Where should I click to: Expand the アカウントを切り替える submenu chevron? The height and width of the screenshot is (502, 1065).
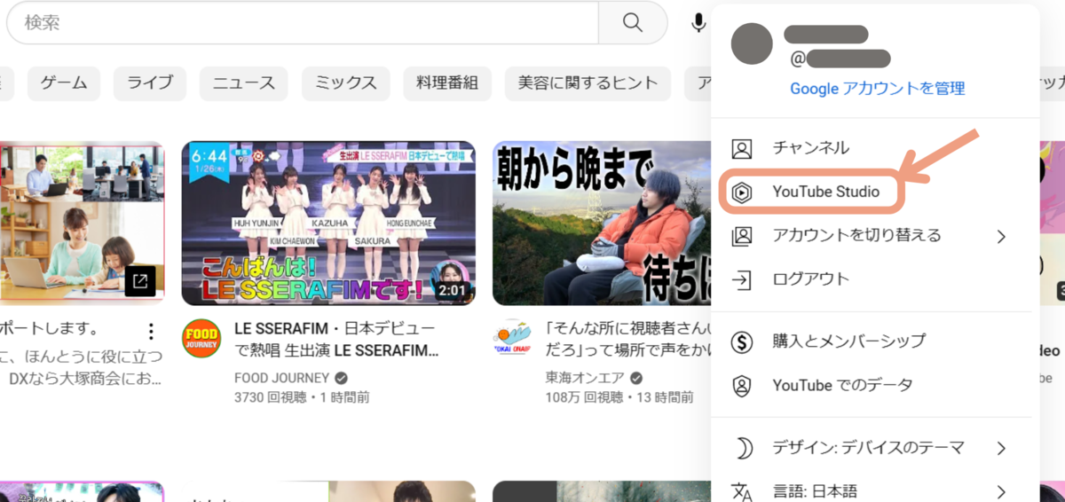point(1001,236)
